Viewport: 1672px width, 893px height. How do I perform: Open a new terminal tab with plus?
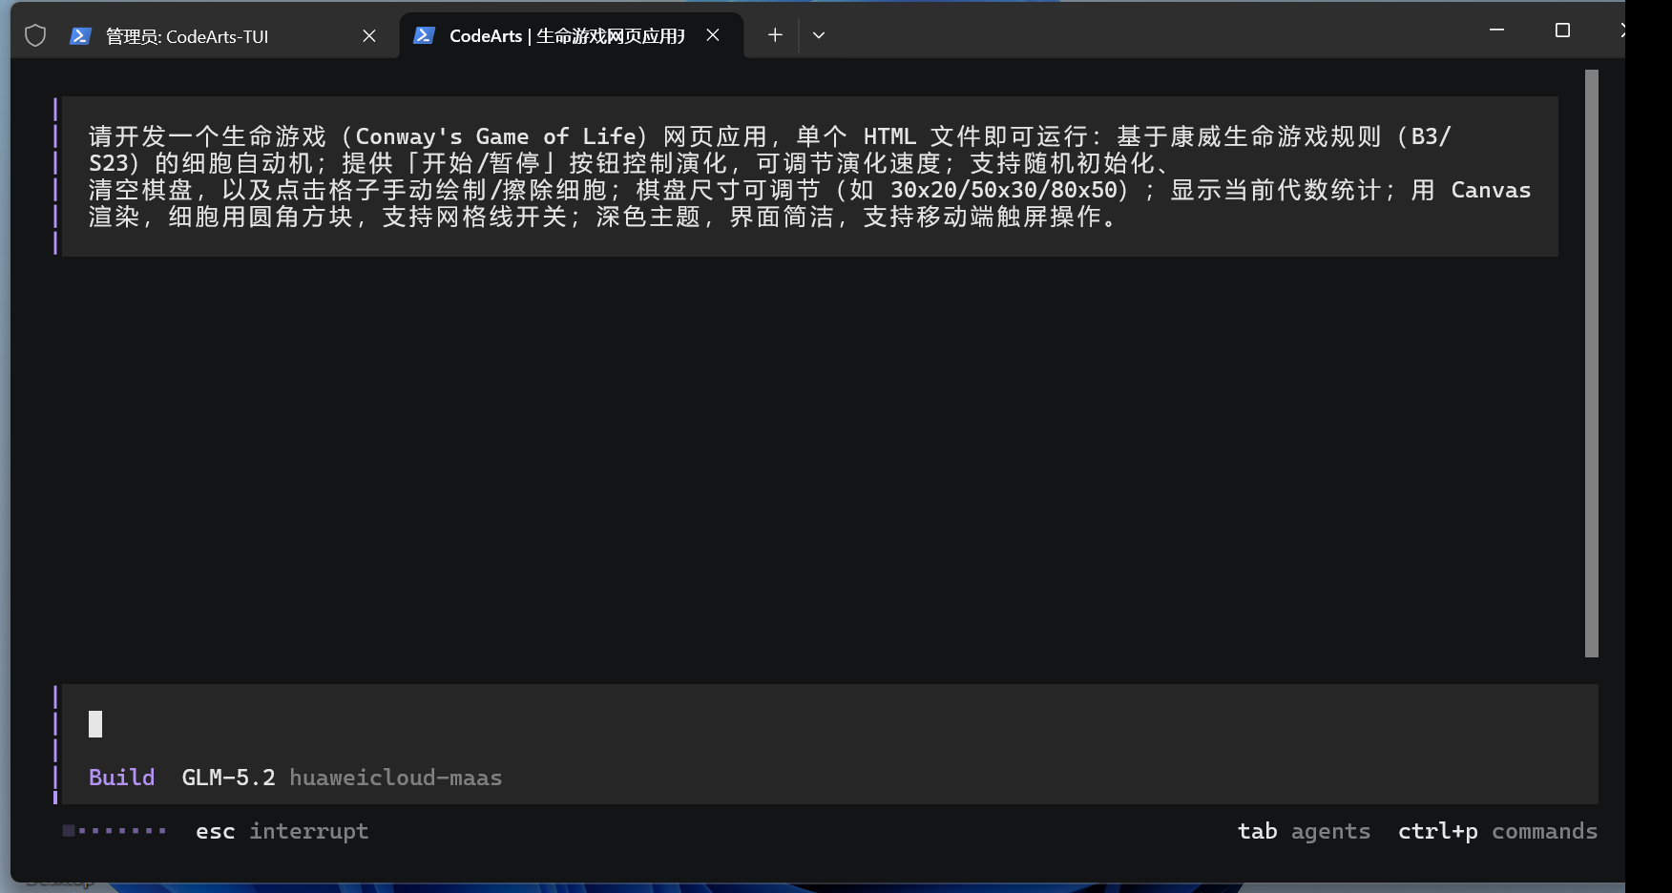[775, 35]
